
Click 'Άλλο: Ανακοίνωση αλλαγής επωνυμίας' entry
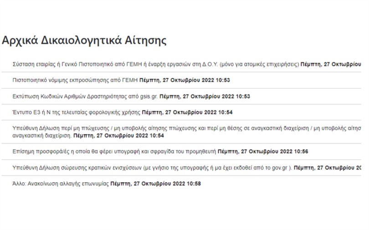[x=61, y=184]
